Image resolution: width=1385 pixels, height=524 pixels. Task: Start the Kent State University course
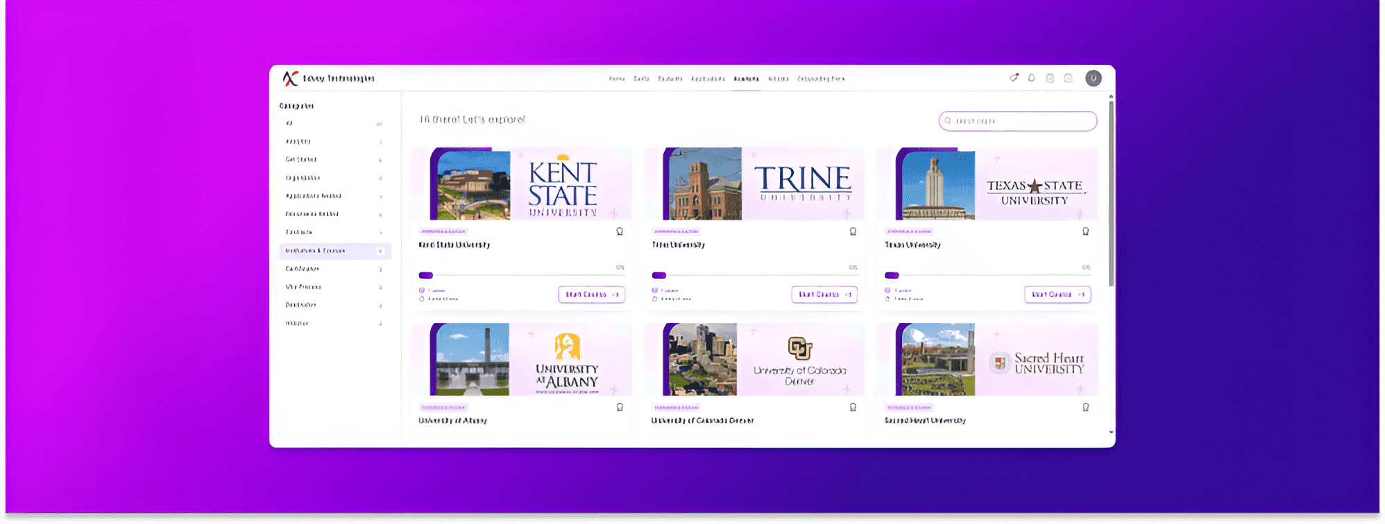pos(591,295)
